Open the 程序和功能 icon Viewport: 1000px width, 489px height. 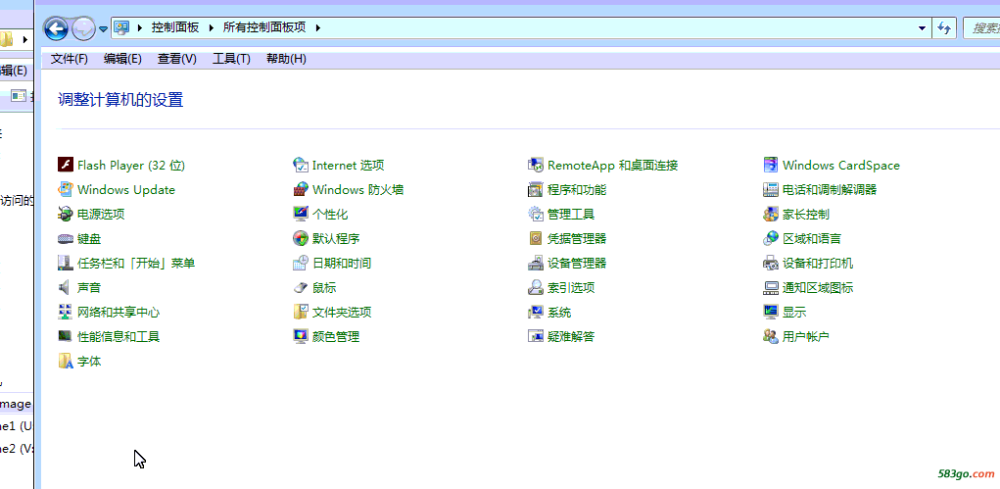pos(536,189)
